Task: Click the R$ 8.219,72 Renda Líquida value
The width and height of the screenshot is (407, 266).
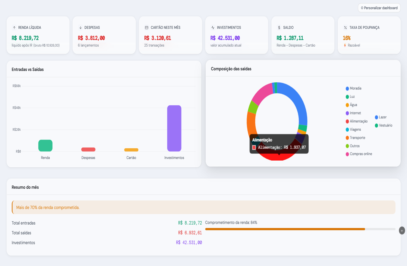Action: tap(25, 38)
